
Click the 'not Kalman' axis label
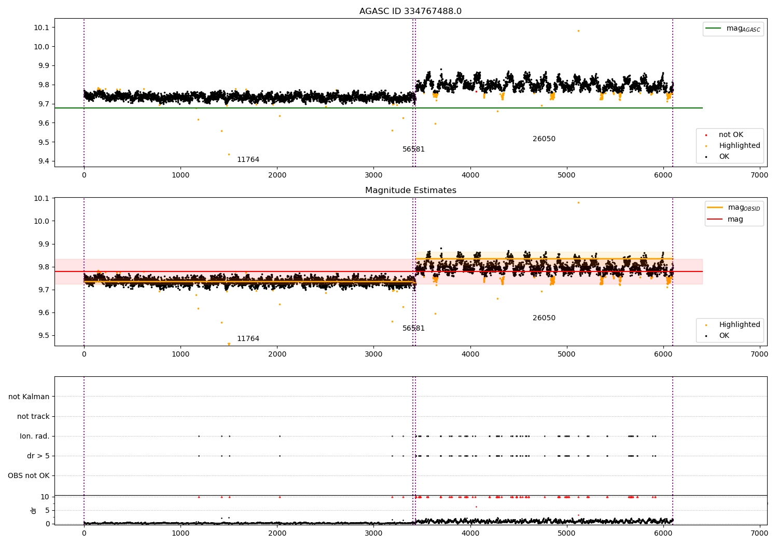(29, 397)
